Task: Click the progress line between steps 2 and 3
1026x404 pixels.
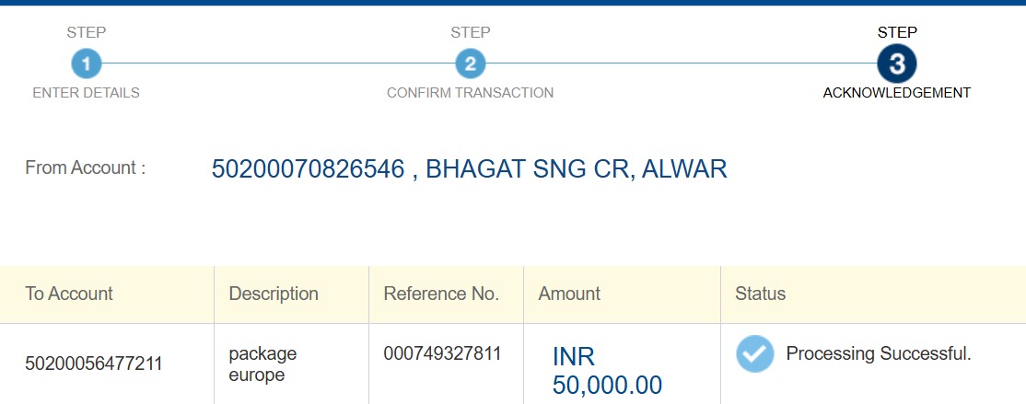Action: [682, 63]
